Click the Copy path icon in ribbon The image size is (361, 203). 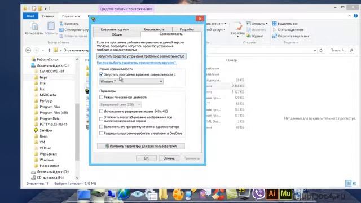61,30
